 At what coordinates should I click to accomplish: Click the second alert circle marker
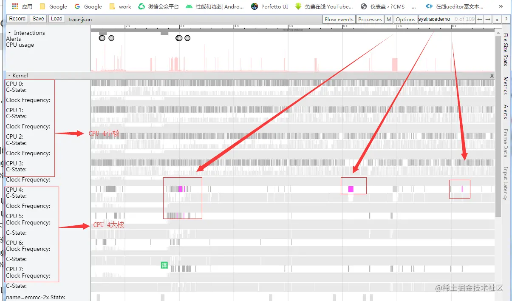111,38
